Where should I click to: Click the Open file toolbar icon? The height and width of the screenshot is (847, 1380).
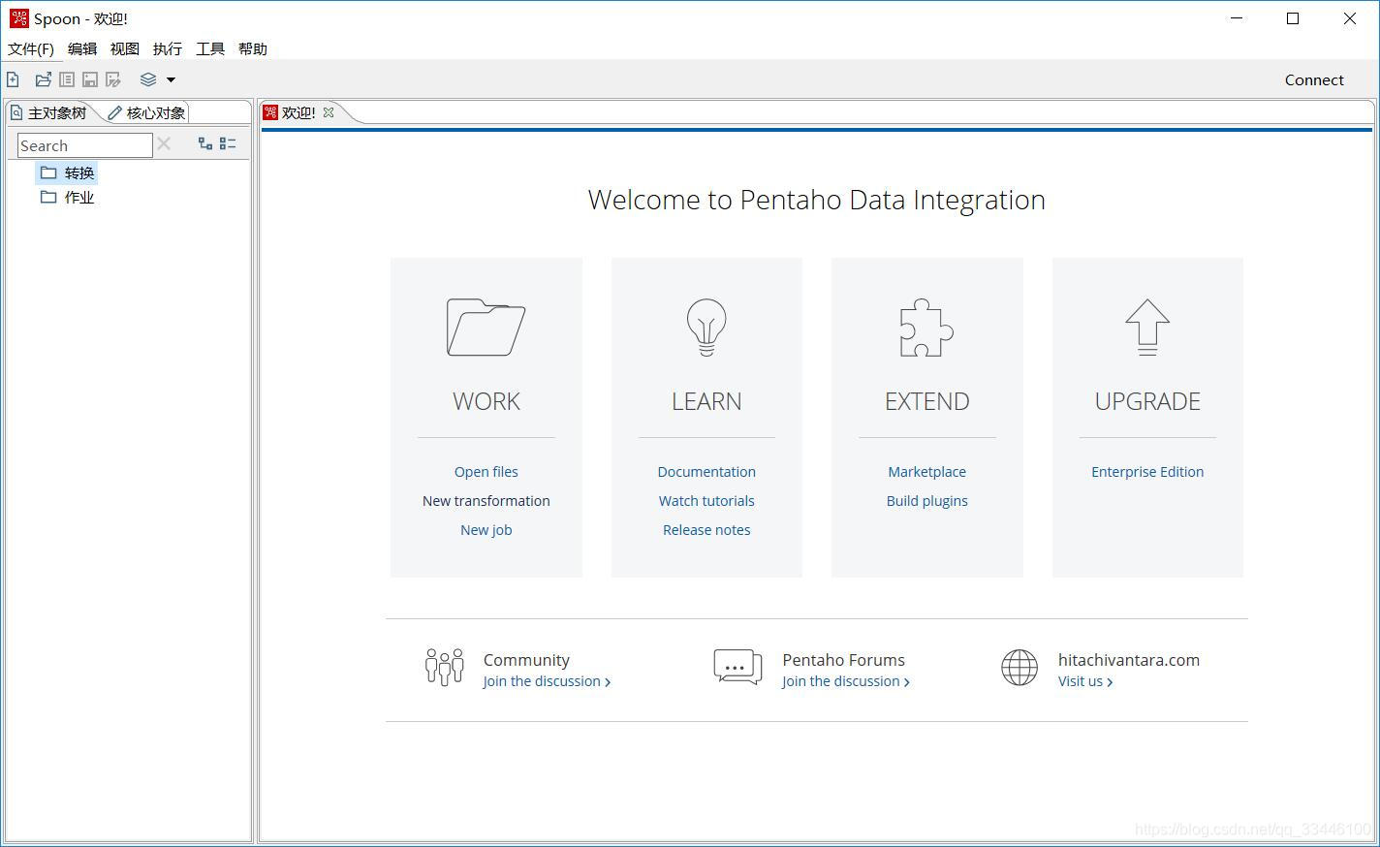tap(43, 79)
